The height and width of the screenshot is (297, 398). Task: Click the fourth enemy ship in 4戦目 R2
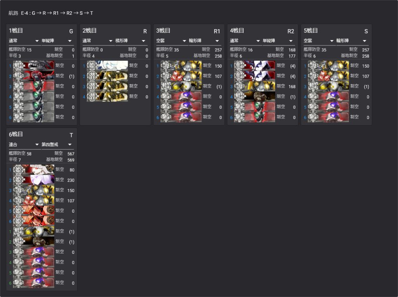(255, 96)
